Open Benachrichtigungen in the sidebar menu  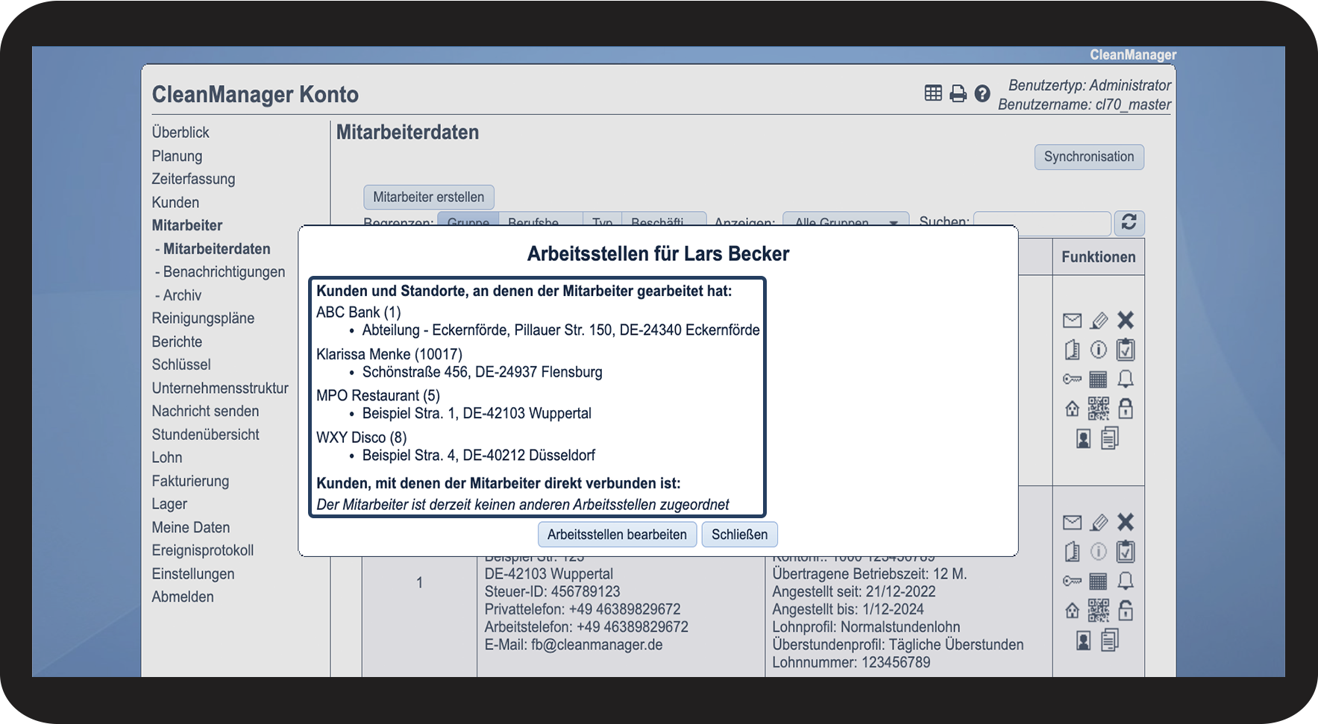(224, 272)
